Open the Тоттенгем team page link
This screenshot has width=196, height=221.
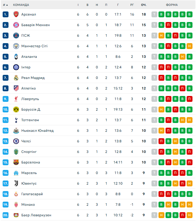pyautogui.click(x=30, y=120)
